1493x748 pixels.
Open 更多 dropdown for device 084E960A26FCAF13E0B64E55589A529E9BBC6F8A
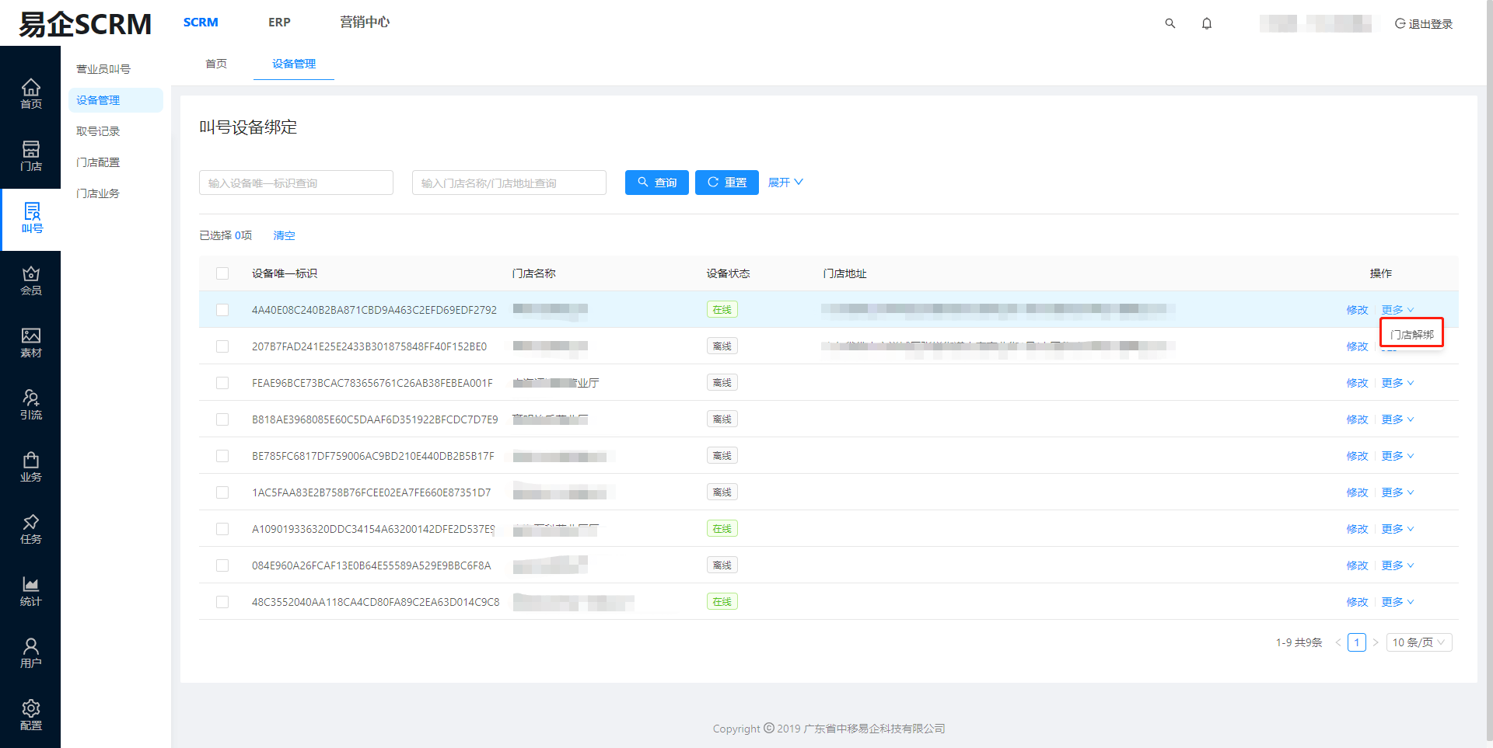(x=1397, y=565)
